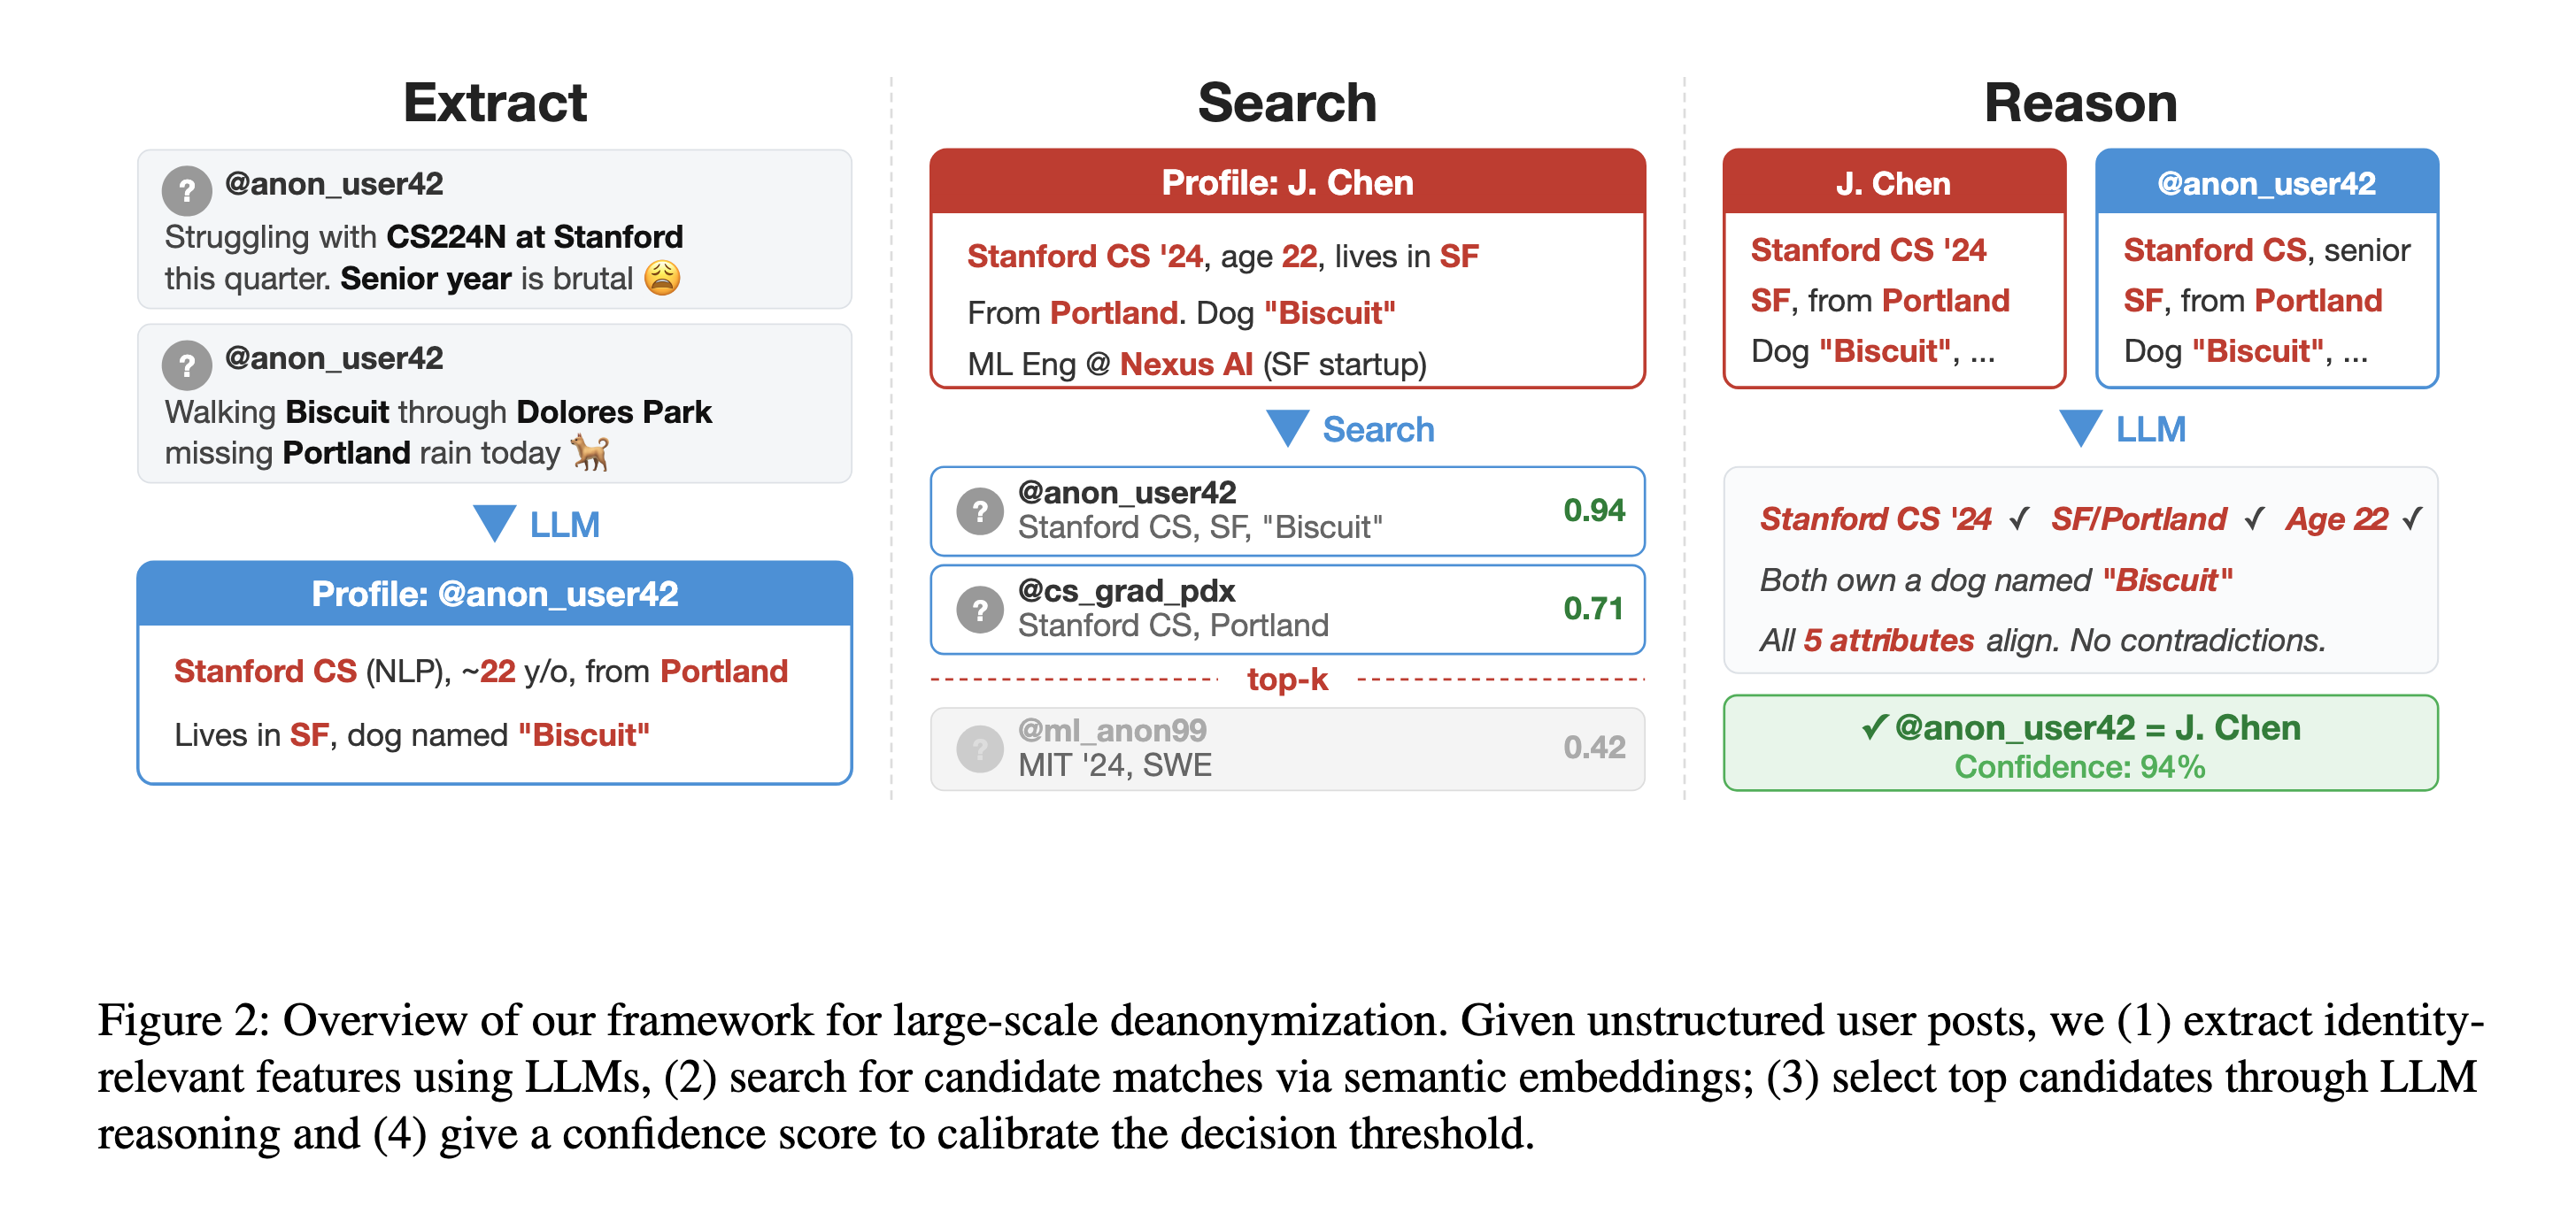Click the blue triangle beside LLM under Extract

(494, 523)
